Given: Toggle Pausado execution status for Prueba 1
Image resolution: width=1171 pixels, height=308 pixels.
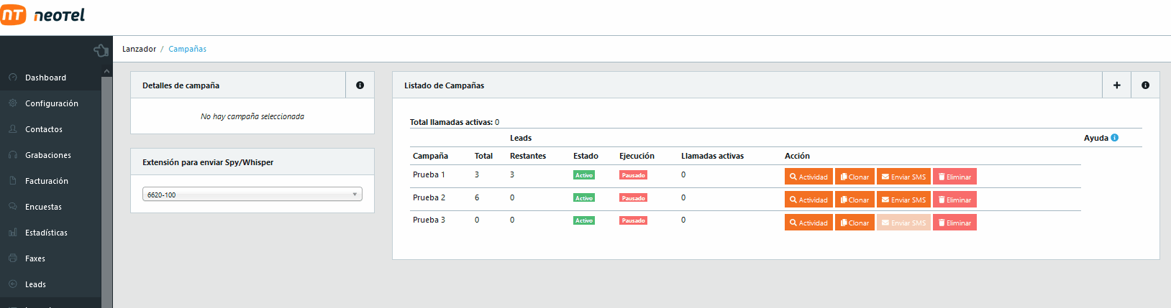Looking at the screenshot, I should pyautogui.click(x=633, y=175).
